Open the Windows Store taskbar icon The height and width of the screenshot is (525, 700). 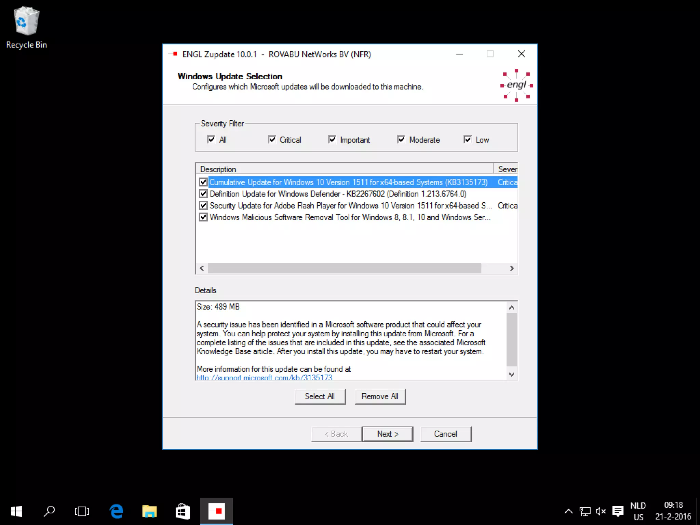point(183,511)
